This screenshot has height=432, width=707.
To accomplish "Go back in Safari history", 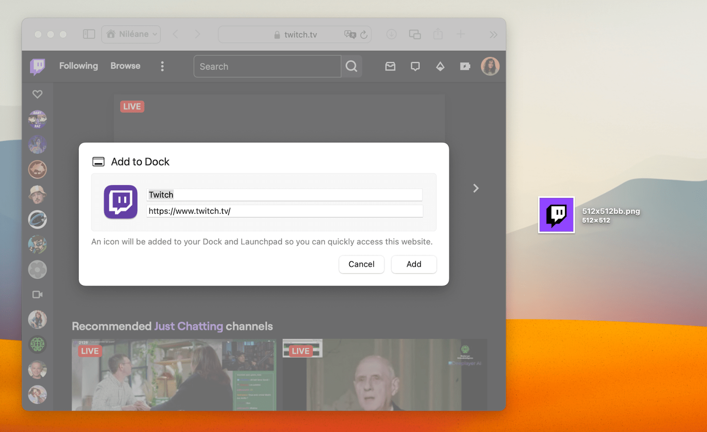I will [175, 34].
